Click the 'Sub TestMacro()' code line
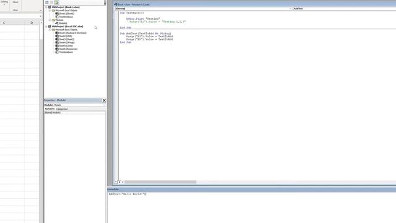396x223 pixels. [132, 12]
